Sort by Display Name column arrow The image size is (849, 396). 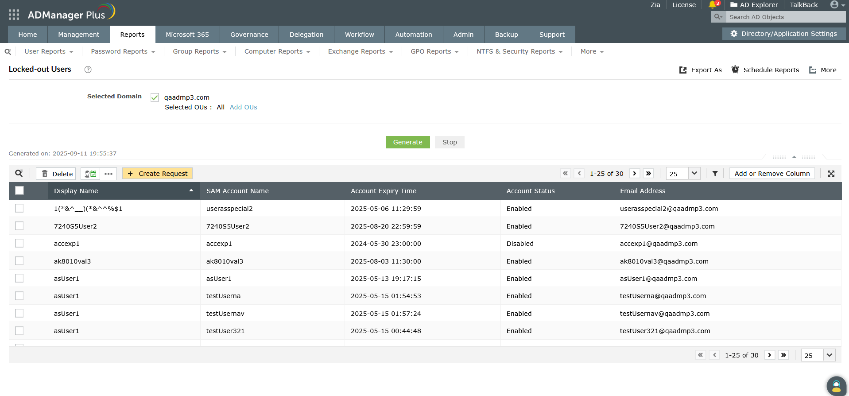tap(191, 190)
